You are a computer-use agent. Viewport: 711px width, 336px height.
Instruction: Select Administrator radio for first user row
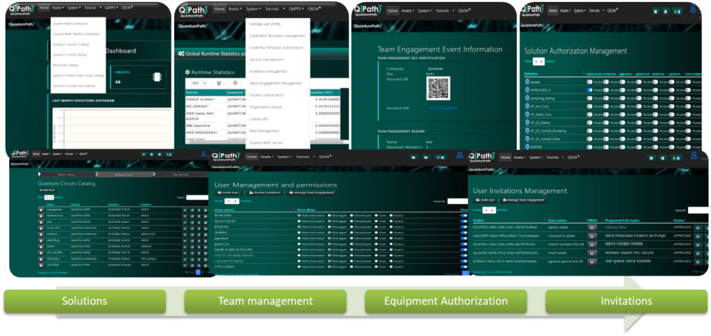click(x=299, y=216)
